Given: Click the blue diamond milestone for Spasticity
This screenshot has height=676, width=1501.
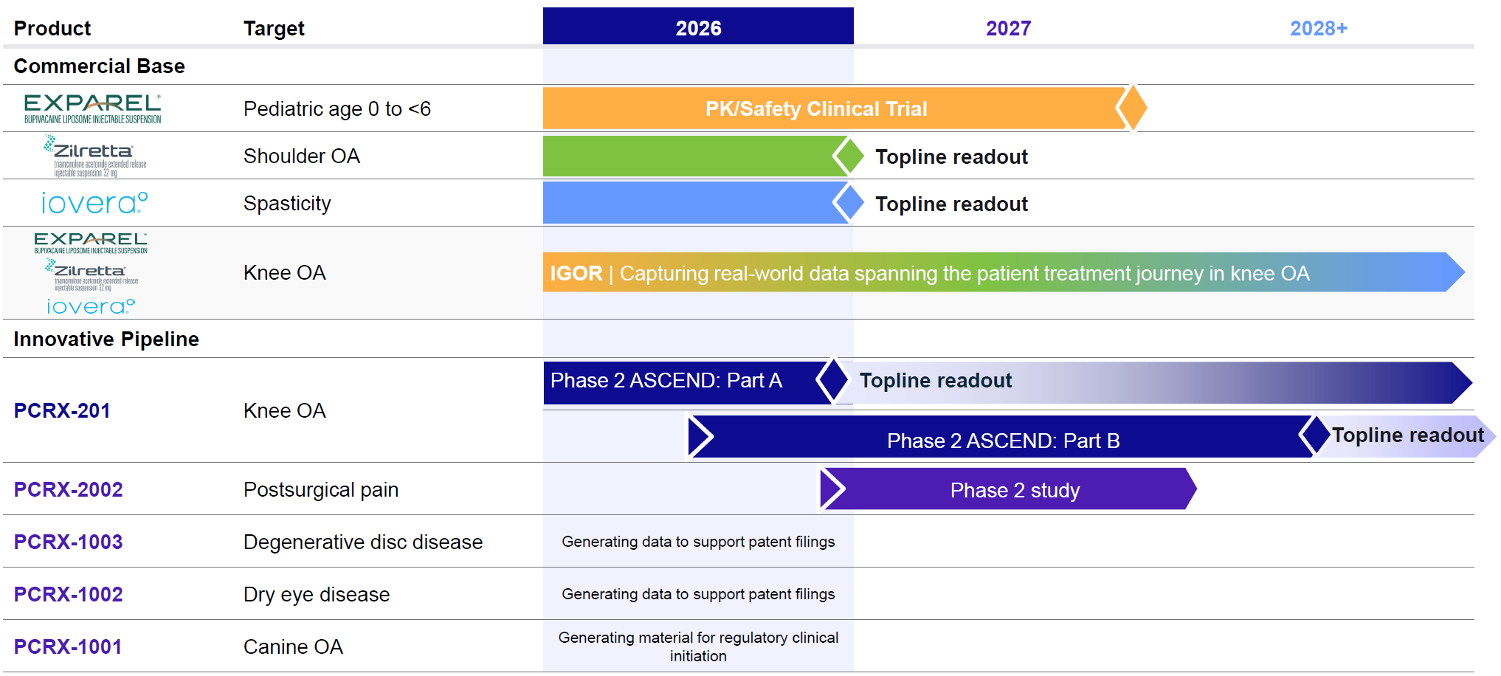Looking at the screenshot, I should (x=849, y=203).
